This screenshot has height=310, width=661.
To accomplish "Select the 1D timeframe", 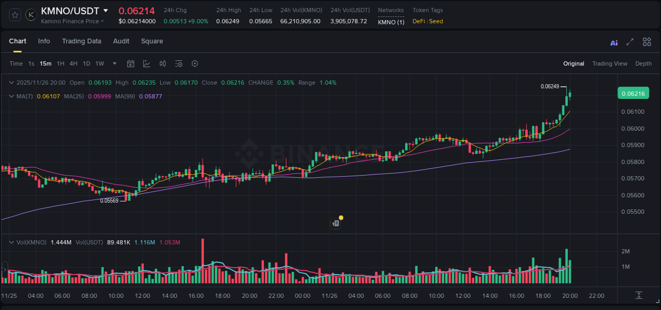I will [x=87, y=63].
